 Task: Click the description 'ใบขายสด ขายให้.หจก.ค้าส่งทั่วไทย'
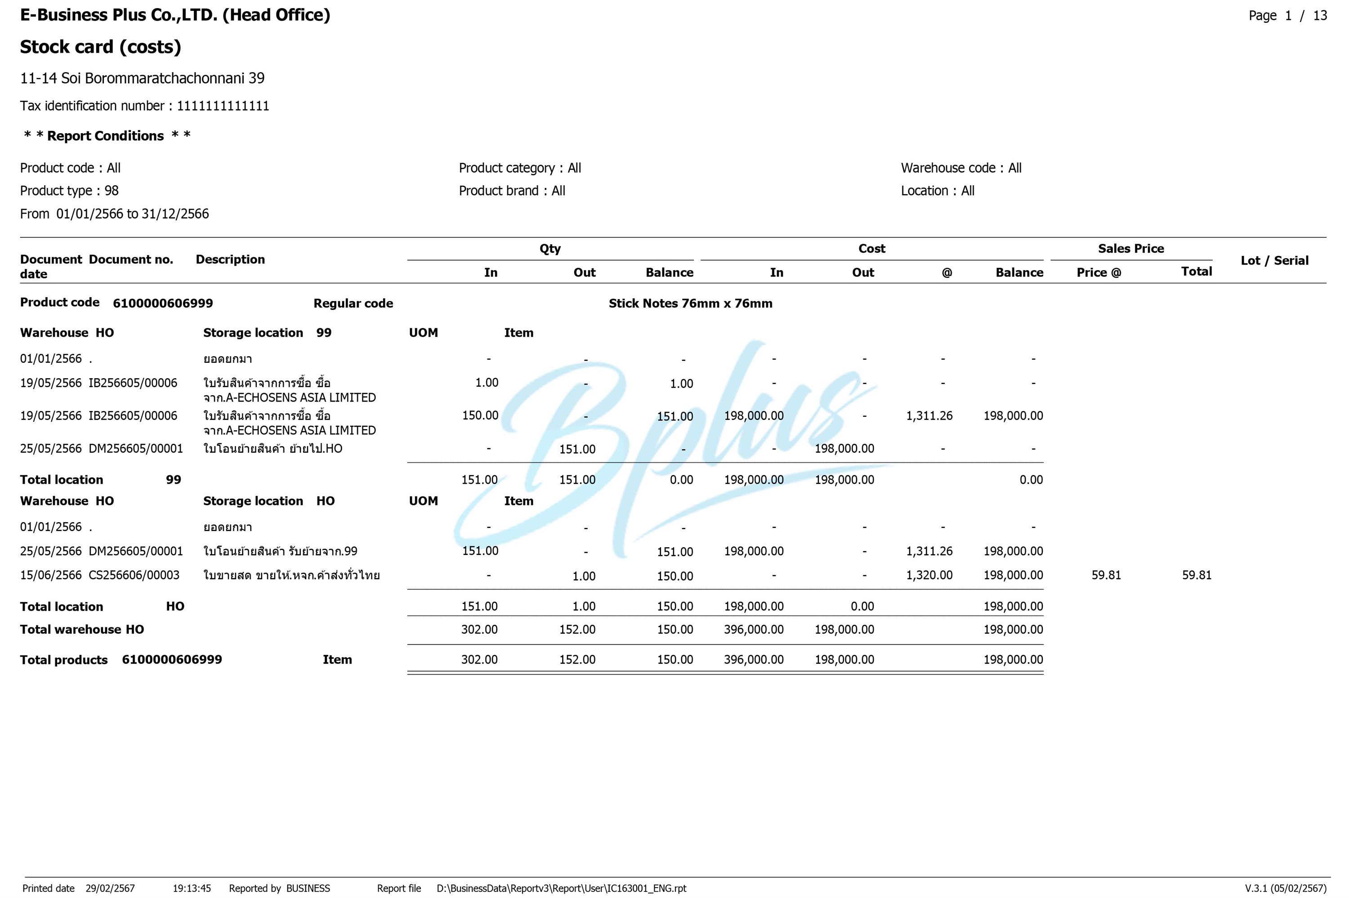(x=291, y=575)
